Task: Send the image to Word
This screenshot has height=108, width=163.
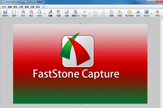Action: click(x=146, y=13)
